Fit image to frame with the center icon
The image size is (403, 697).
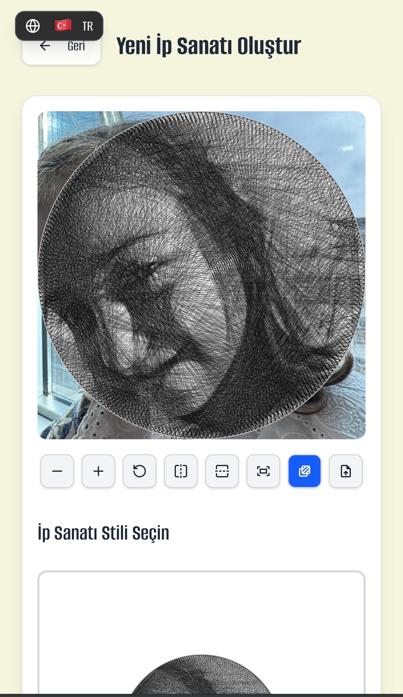(x=263, y=471)
